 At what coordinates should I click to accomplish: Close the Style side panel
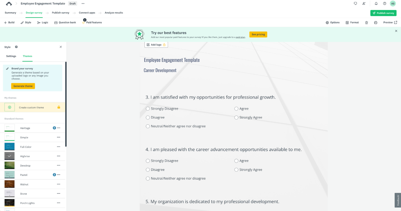(61, 47)
